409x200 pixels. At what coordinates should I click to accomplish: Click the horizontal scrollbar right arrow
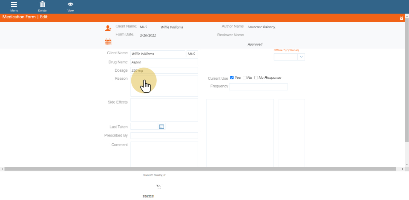pos(403,169)
